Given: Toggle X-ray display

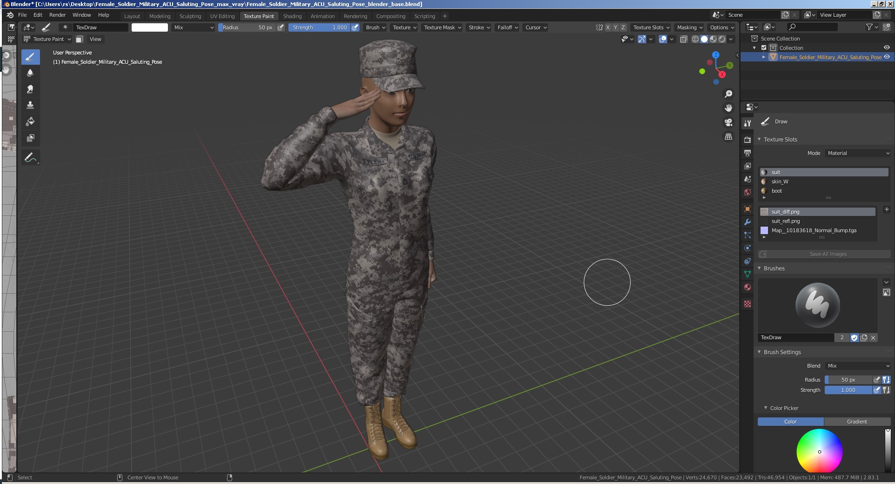Looking at the screenshot, I should (x=683, y=39).
